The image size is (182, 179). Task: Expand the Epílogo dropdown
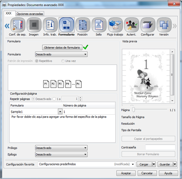click(x=61, y=154)
